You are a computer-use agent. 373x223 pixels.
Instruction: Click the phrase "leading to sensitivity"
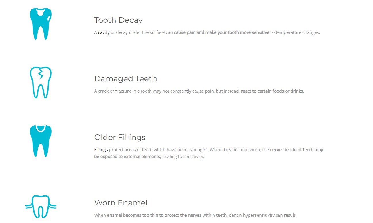tap(183, 157)
